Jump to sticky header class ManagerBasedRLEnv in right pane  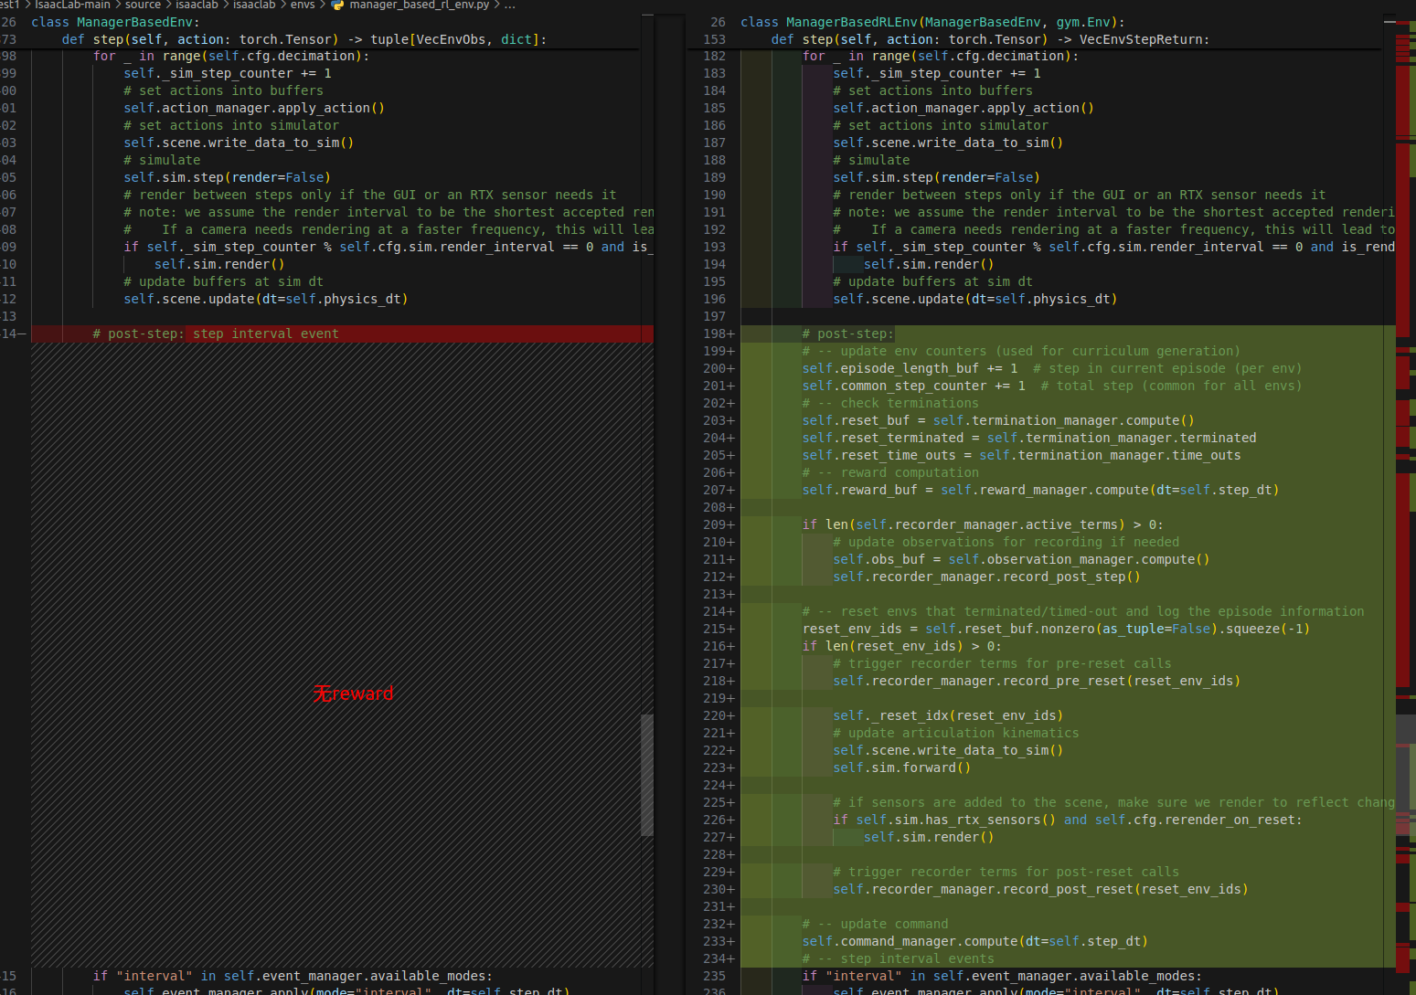tap(932, 22)
